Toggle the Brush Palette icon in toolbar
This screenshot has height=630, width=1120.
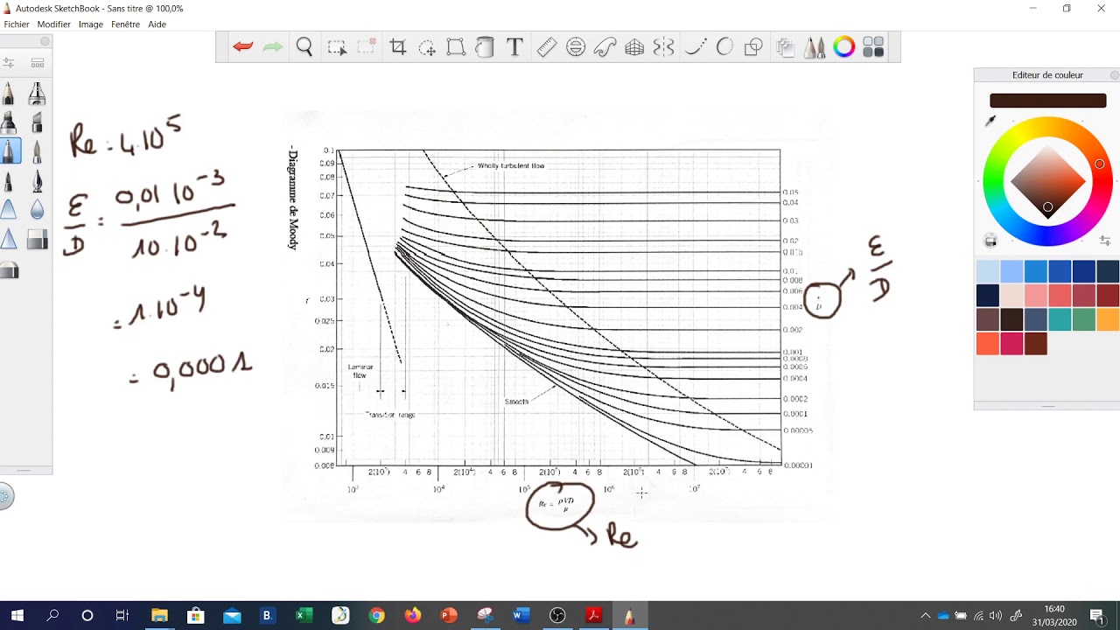click(815, 47)
